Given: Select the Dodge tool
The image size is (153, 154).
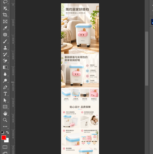Looking at the screenshot, I should [x=5, y=81].
